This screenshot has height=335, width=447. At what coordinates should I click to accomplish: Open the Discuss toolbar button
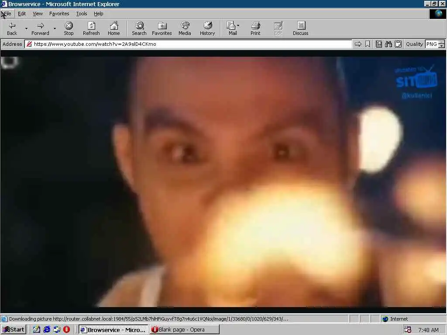[300, 28]
